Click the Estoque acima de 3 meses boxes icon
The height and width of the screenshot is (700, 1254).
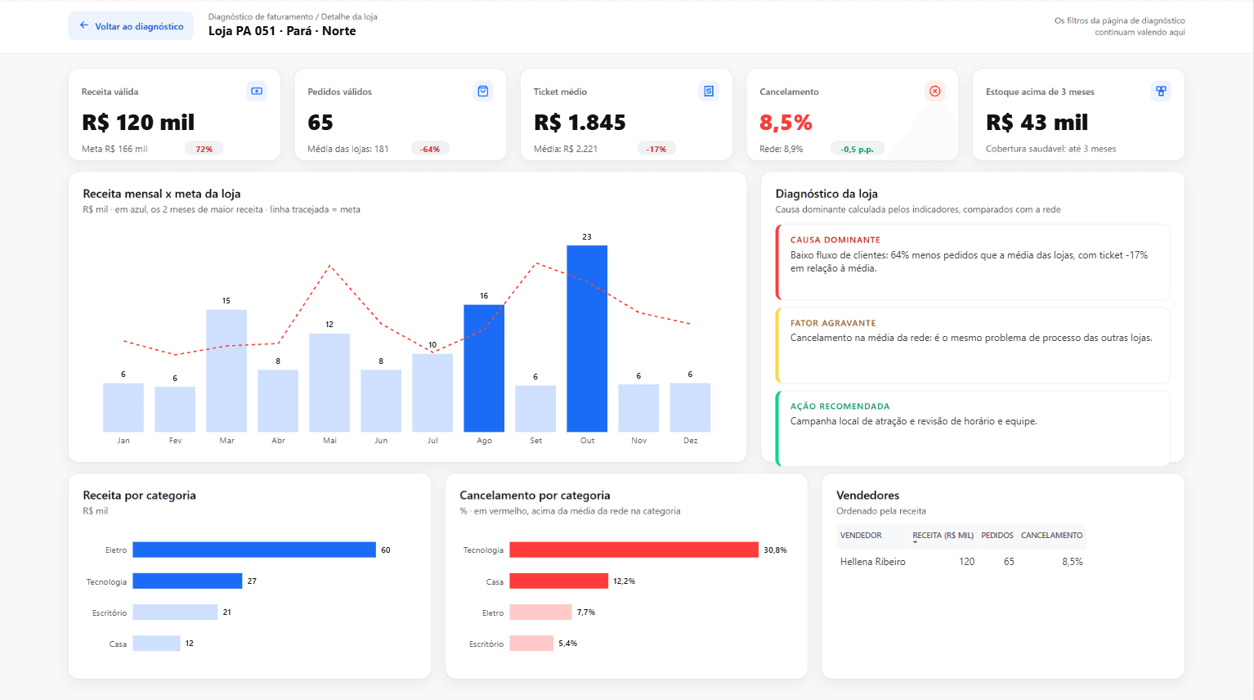click(x=1161, y=91)
